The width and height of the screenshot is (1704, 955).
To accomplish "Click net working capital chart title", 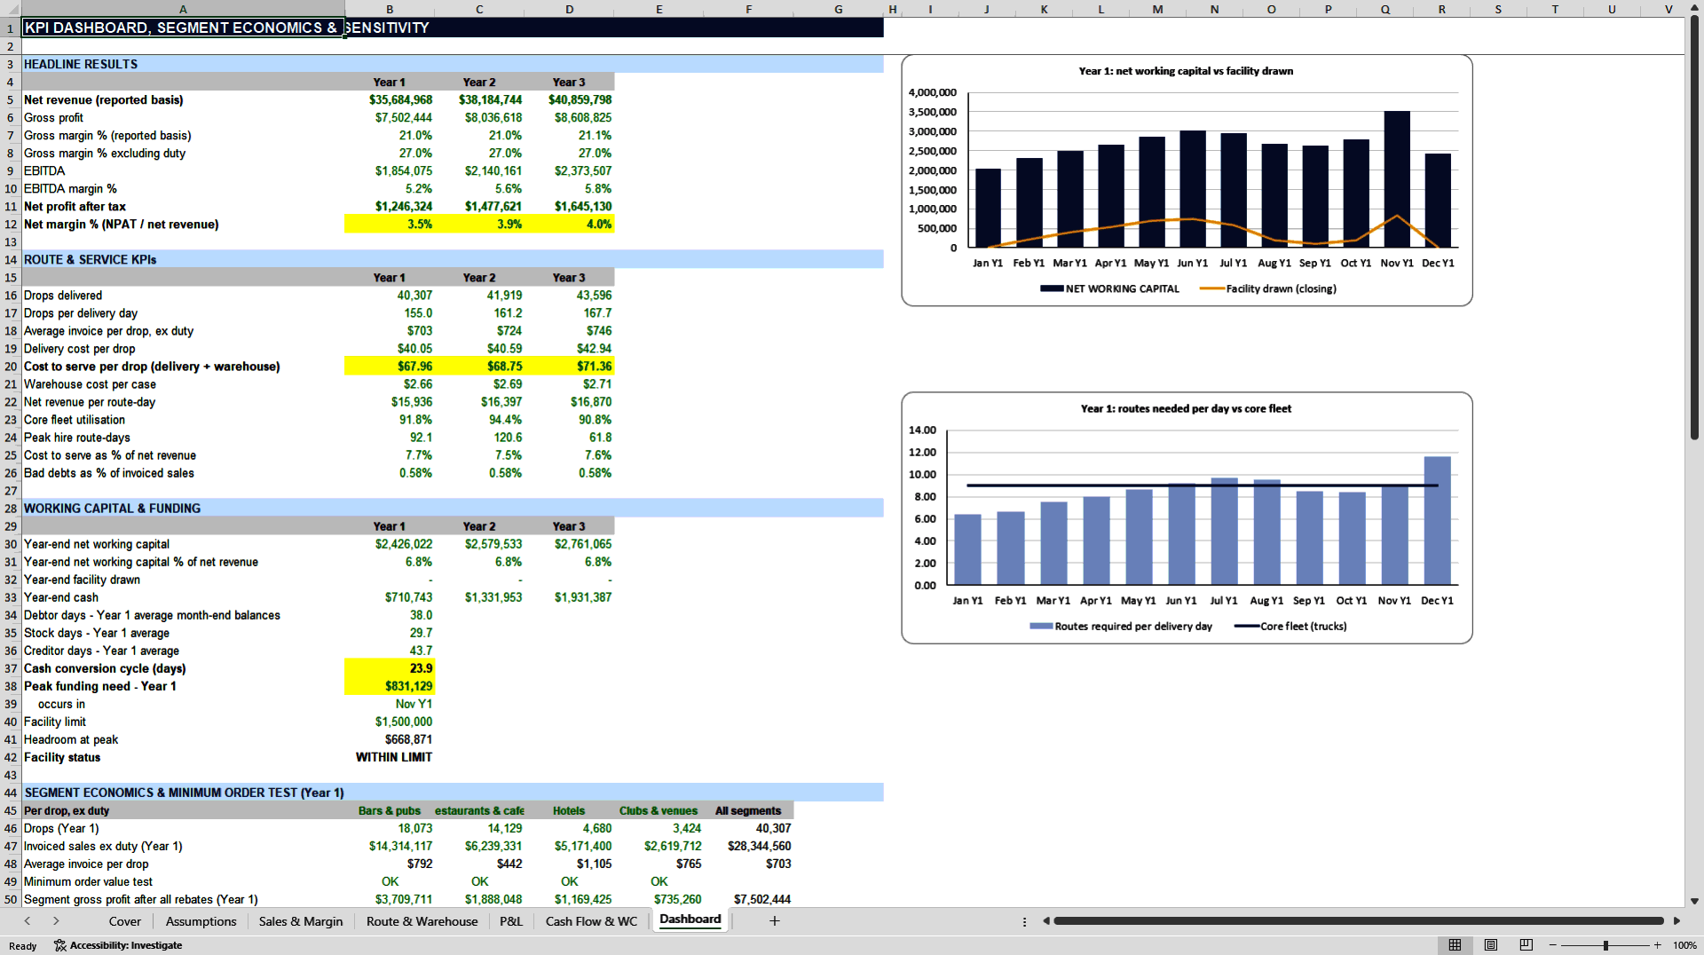I will [1186, 71].
